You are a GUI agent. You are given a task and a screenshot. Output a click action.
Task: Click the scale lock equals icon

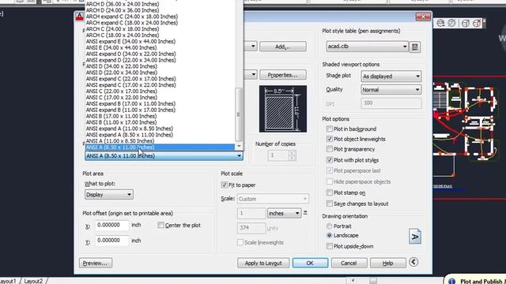pos(305,213)
